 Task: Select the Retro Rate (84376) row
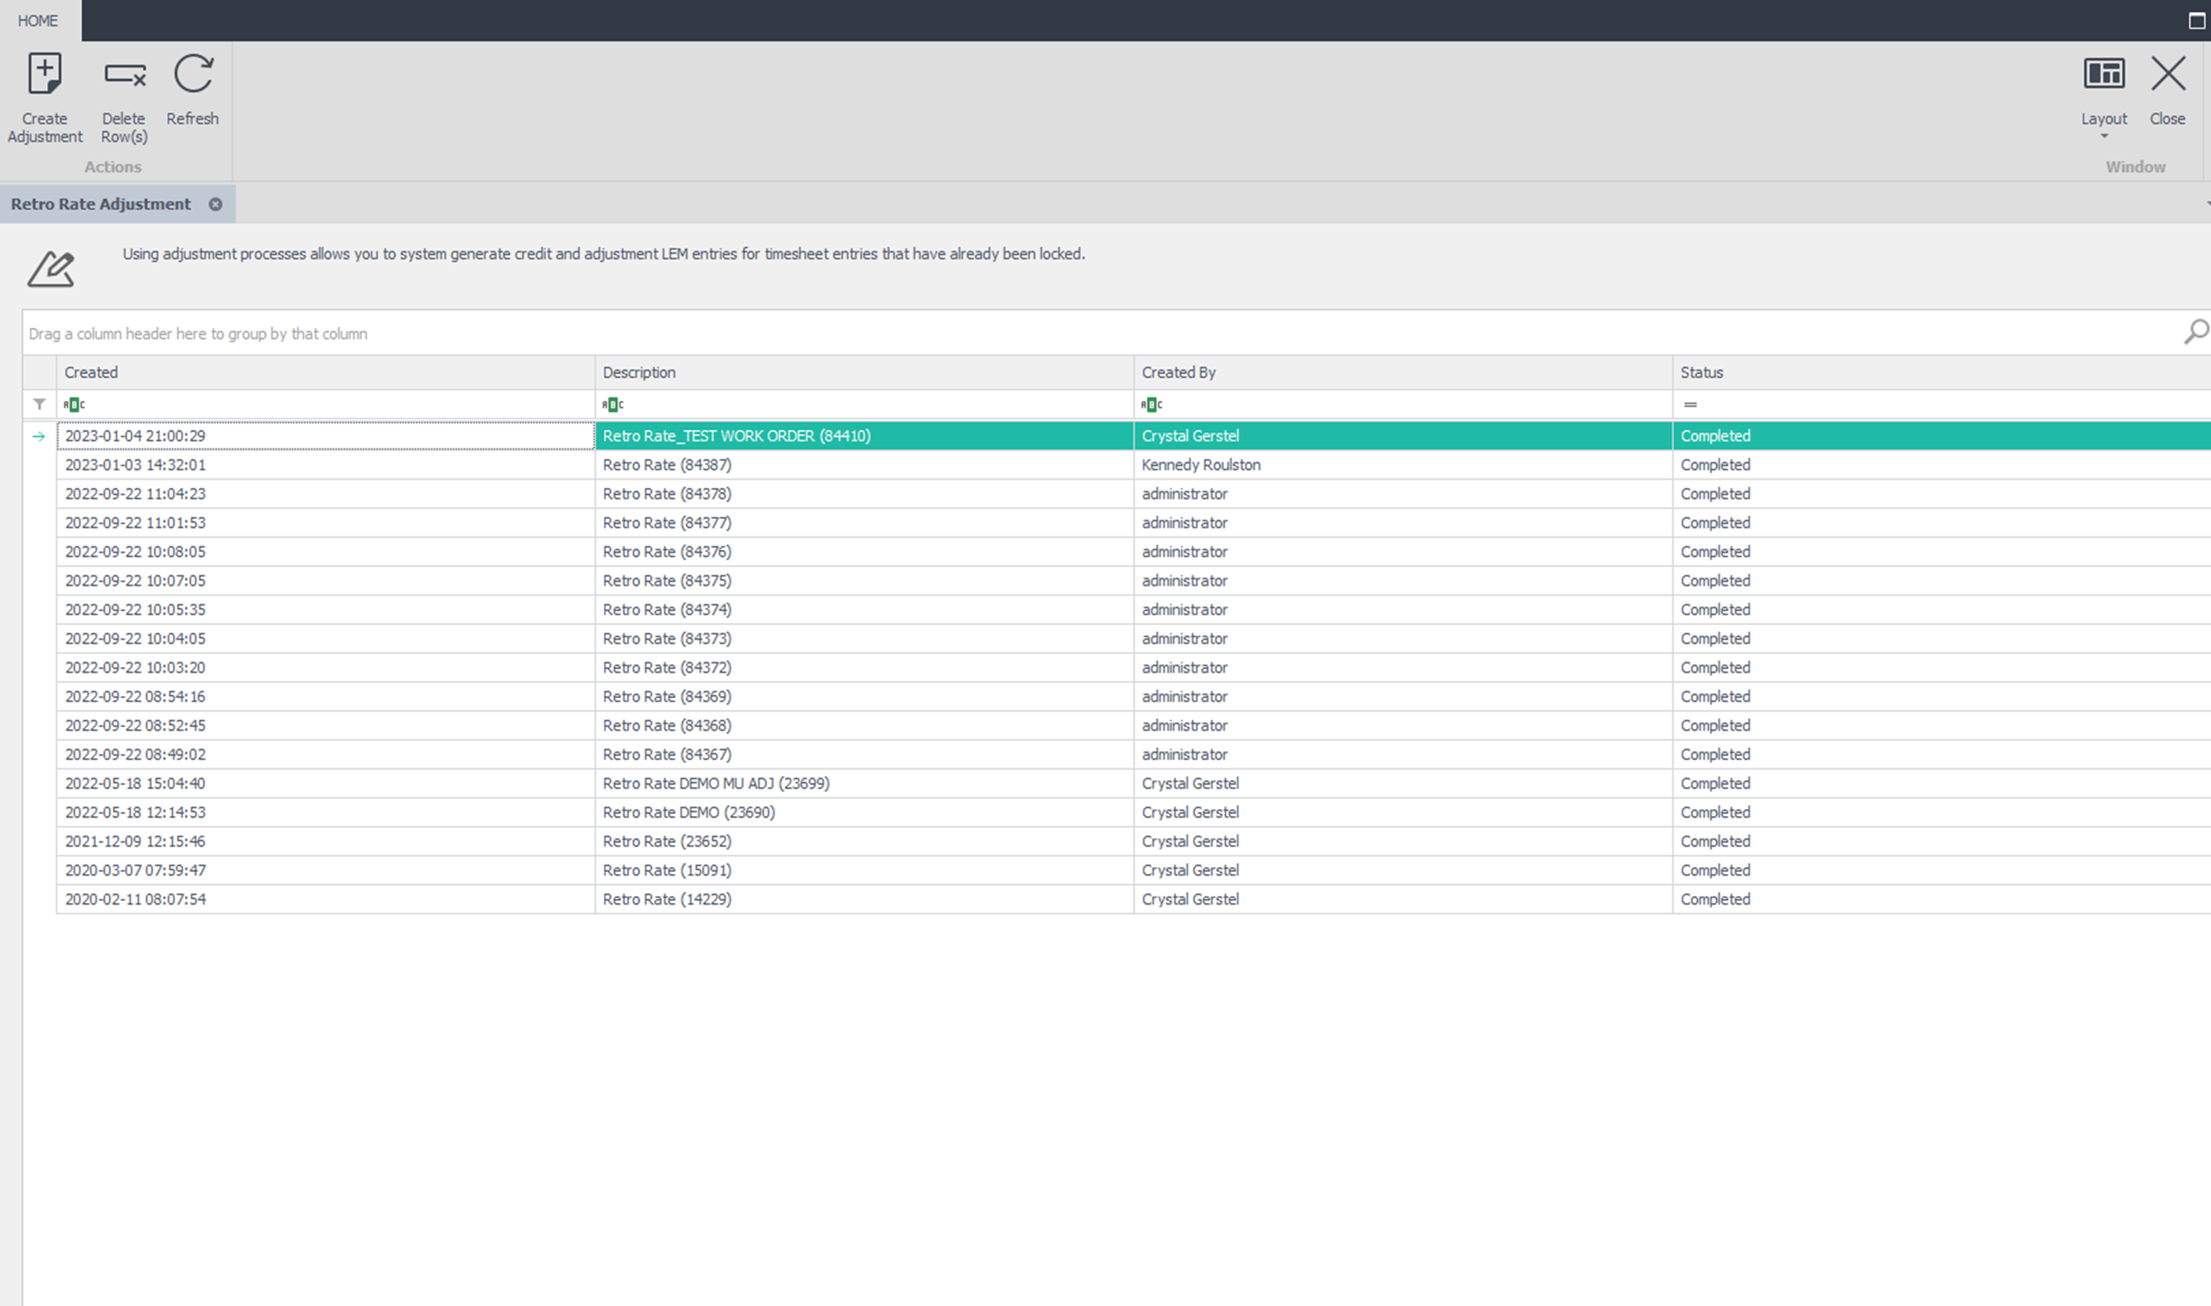coord(1134,552)
